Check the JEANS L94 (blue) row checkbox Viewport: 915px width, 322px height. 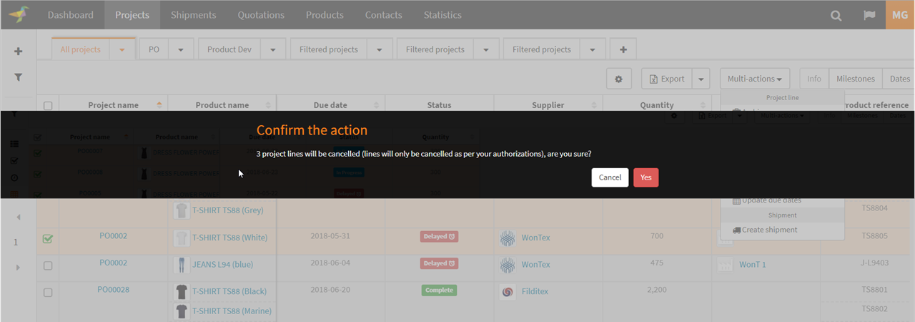click(48, 265)
